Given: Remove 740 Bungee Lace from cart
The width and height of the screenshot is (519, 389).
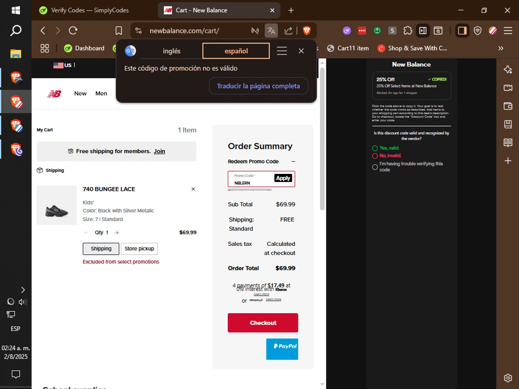Looking at the screenshot, I should pos(193,189).
